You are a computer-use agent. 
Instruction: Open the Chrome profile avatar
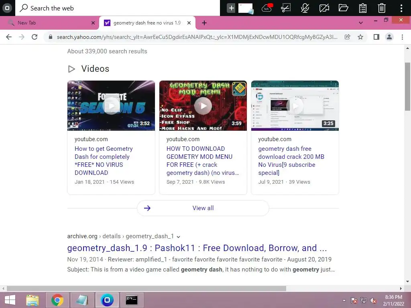pos(389,37)
